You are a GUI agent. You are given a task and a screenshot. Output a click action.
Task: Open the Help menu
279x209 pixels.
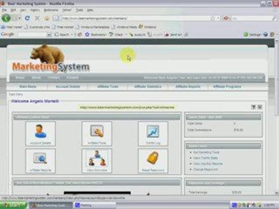(x=90, y=10)
